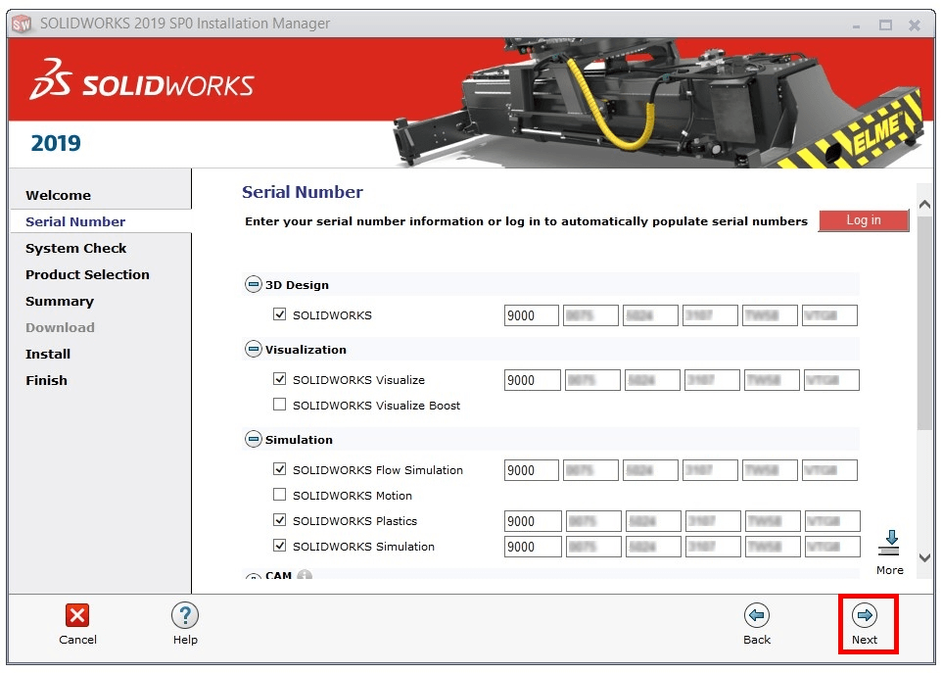Click first serial field of SOLIDWORKS Visualize
Screen dimensions: 942x673
pyautogui.click(x=533, y=380)
